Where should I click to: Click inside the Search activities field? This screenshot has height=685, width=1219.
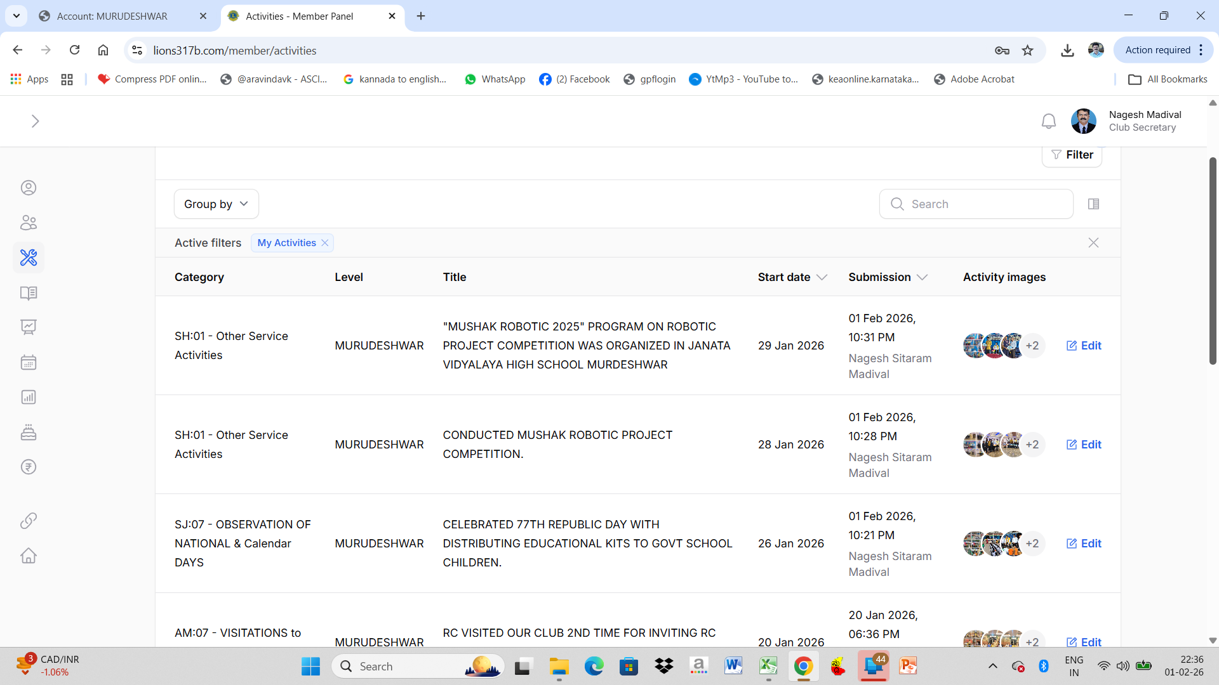click(x=975, y=204)
